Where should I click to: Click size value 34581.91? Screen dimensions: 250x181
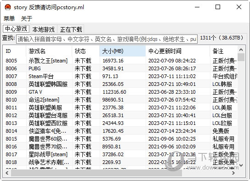(x=113, y=68)
